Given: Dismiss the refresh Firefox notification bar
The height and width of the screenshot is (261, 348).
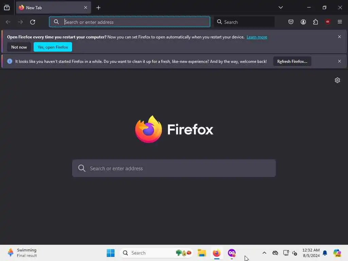Looking at the screenshot, I should pos(340,61).
